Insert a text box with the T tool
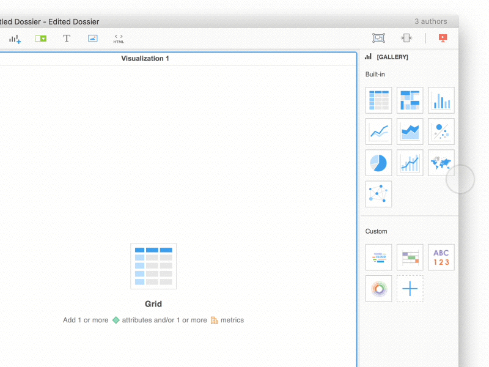The height and width of the screenshot is (367, 489). pos(67,39)
